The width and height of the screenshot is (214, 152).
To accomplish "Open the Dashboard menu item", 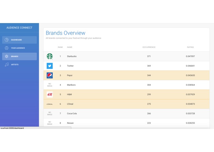I will click(19, 40).
